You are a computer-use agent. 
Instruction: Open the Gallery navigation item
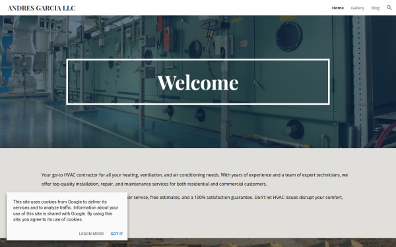coord(357,8)
